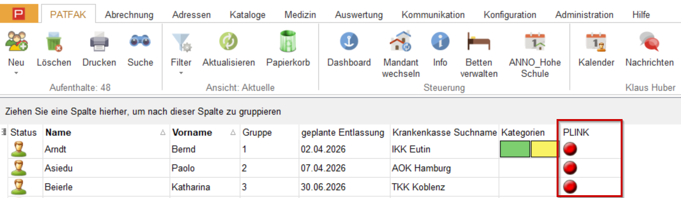Open Suche binoculars search

(140, 43)
